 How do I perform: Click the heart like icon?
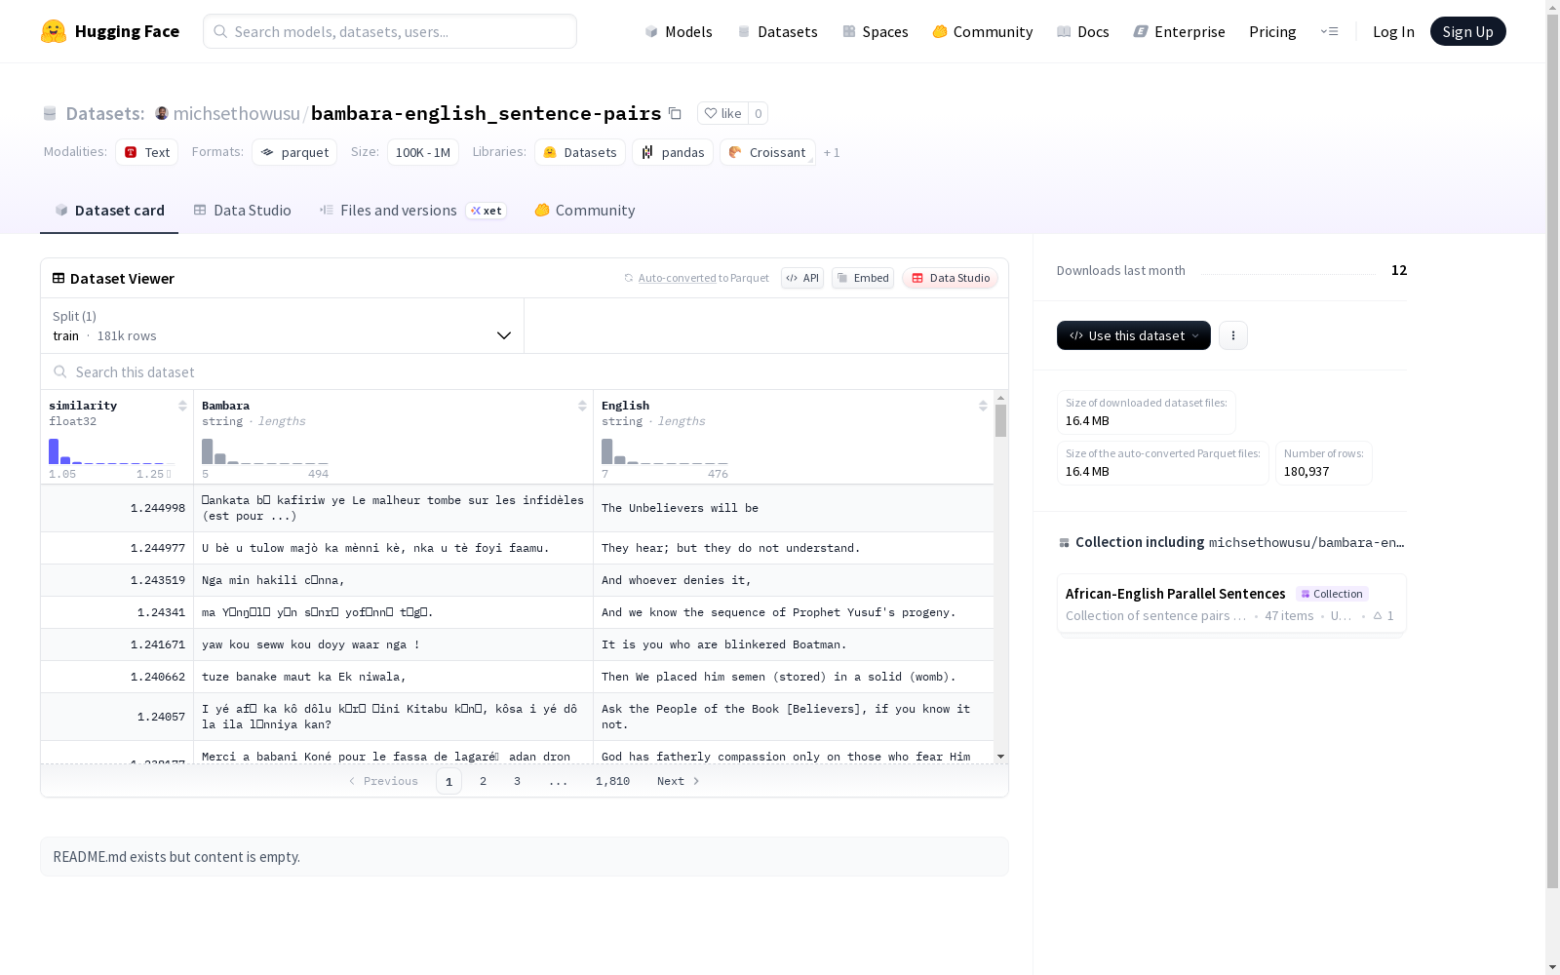click(711, 113)
